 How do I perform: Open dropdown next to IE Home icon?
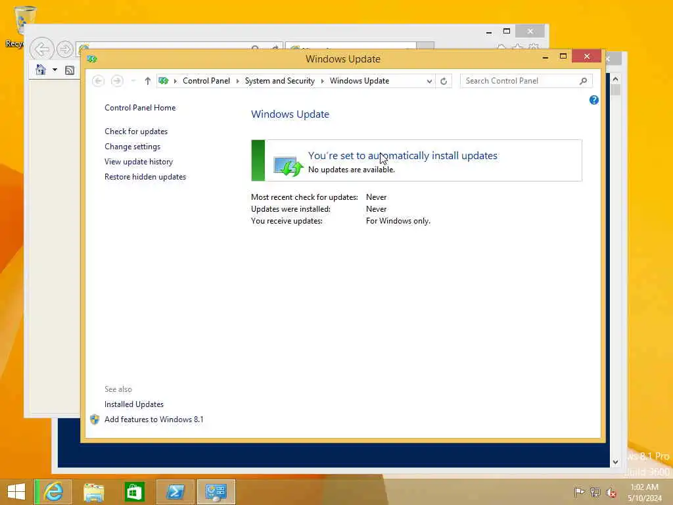pos(55,70)
